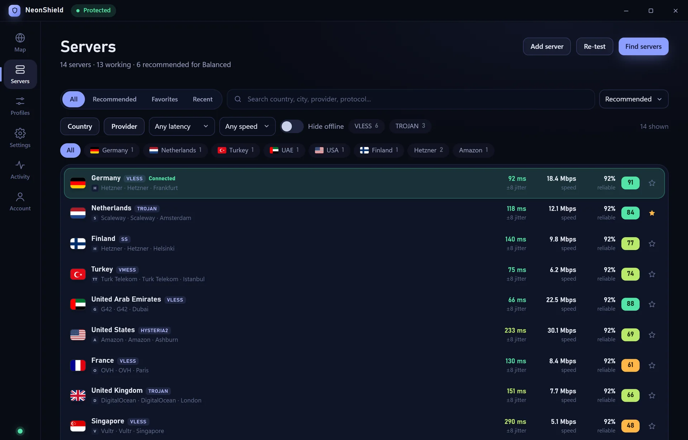Screen dimensions: 688x440
Task: Click the search servers input field
Action: (411, 99)
